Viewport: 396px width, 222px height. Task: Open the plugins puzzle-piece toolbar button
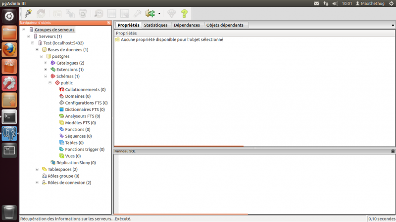click(x=149, y=13)
